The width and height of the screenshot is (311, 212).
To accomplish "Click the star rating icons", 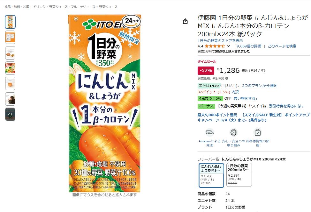I will click(215, 46).
